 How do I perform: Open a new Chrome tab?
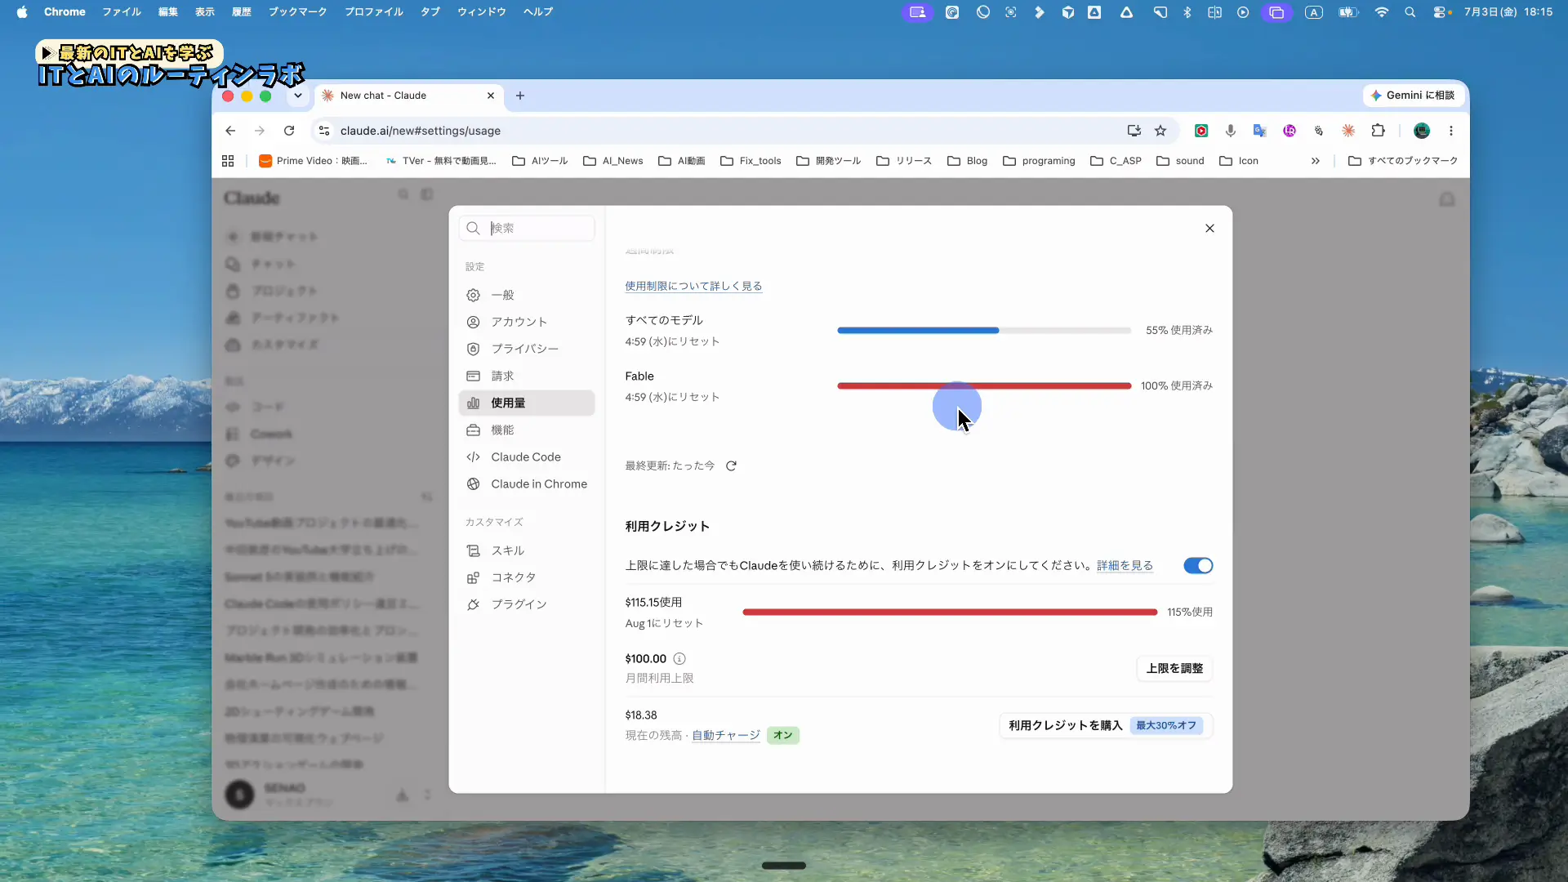coord(520,96)
